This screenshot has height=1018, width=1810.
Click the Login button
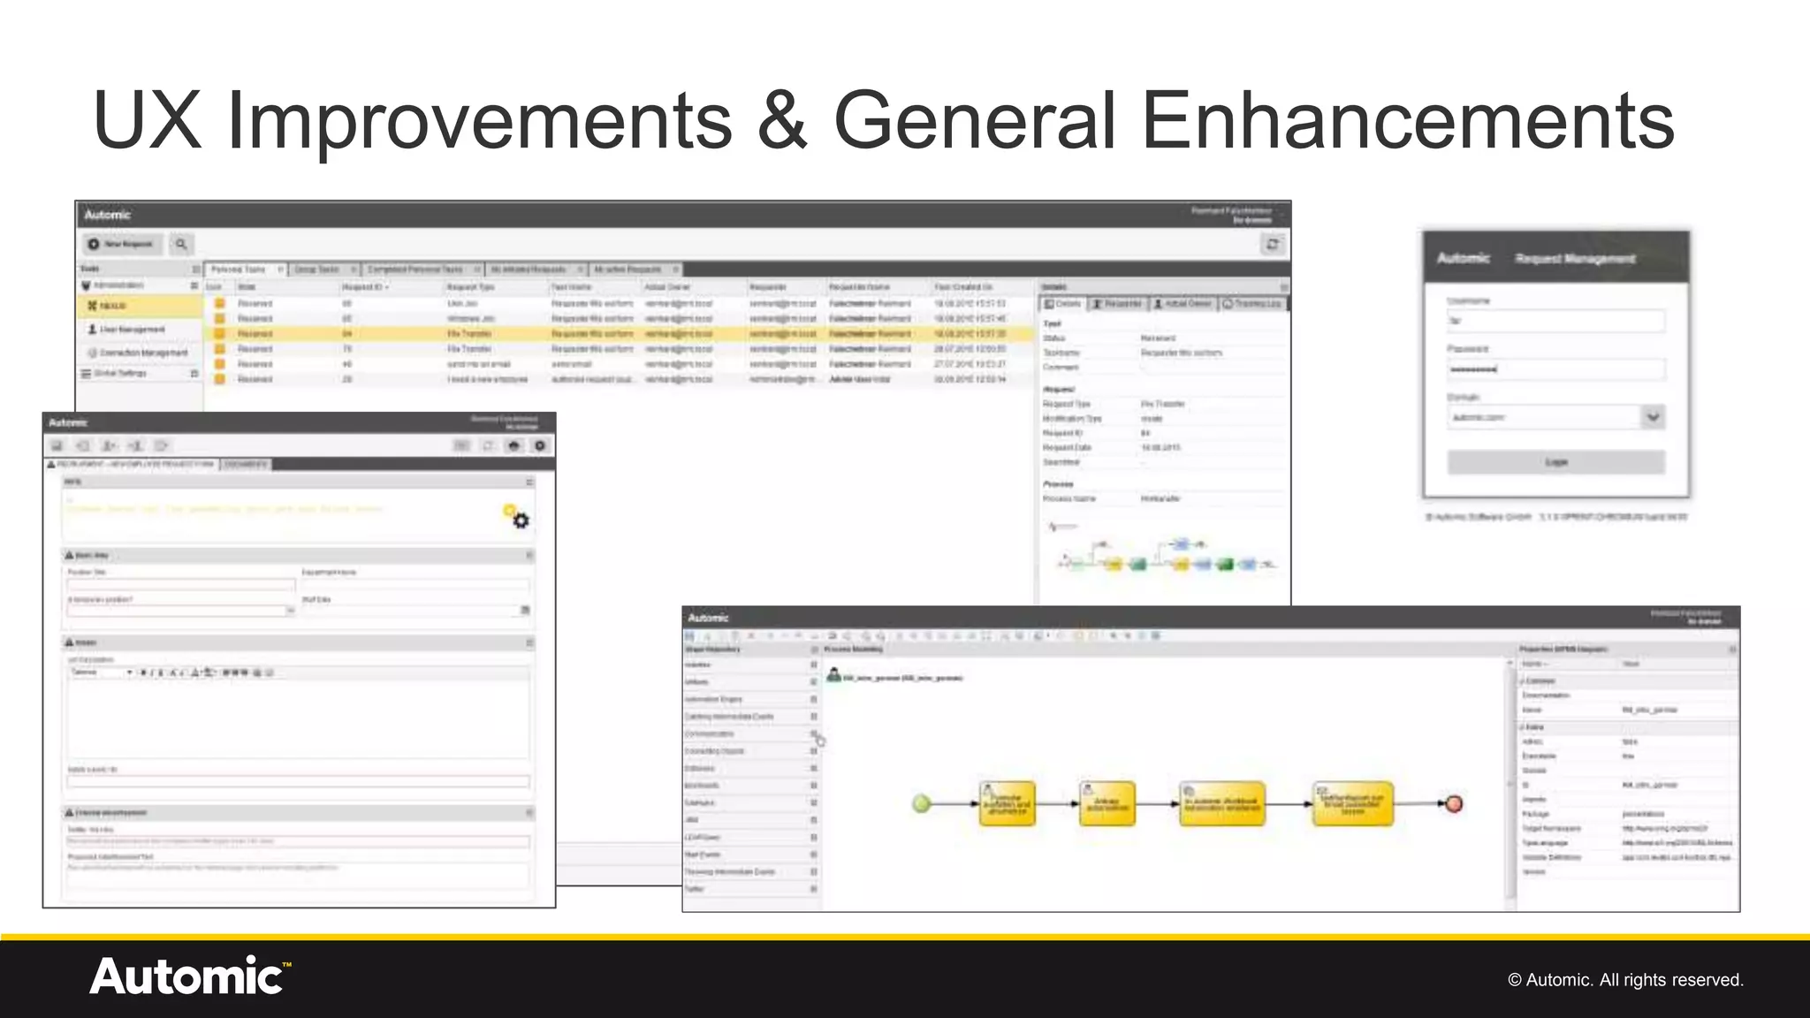click(1555, 462)
